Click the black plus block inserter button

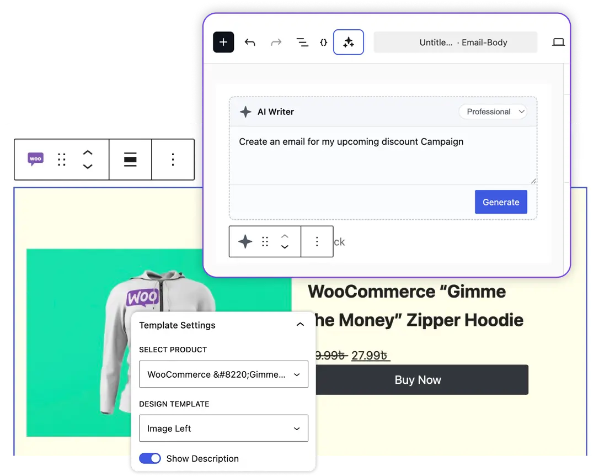(x=223, y=42)
